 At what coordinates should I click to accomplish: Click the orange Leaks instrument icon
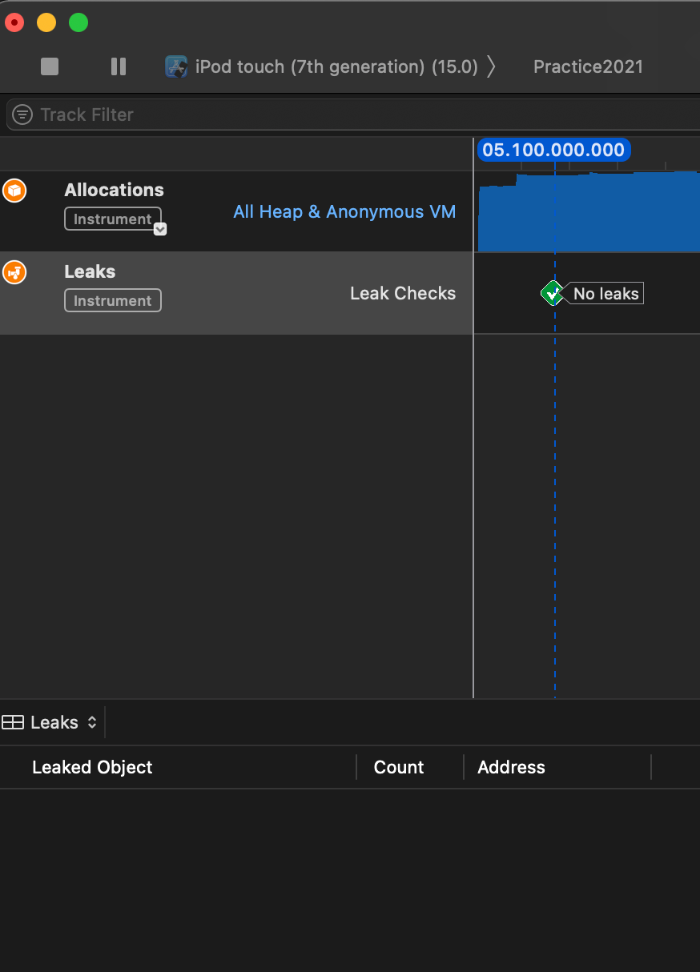(x=14, y=272)
